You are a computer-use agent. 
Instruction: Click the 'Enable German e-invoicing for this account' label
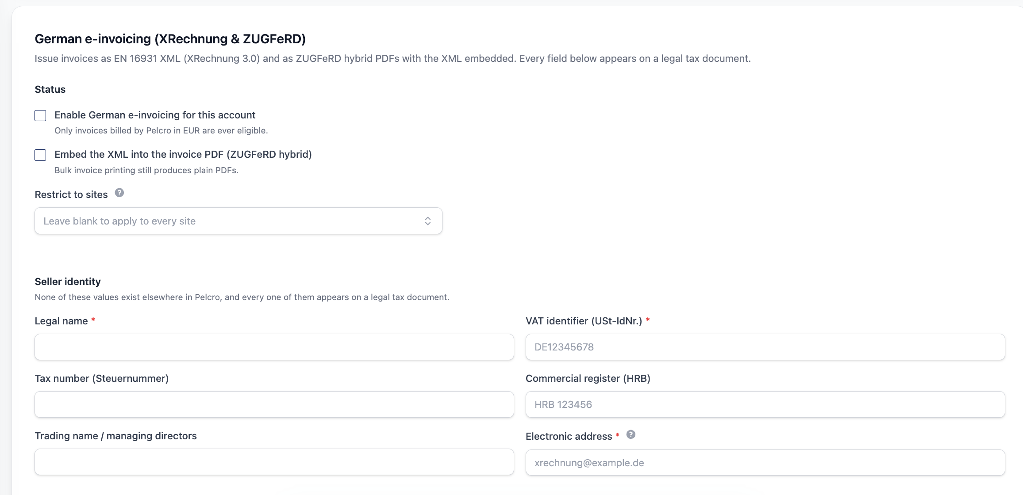pyautogui.click(x=155, y=115)
